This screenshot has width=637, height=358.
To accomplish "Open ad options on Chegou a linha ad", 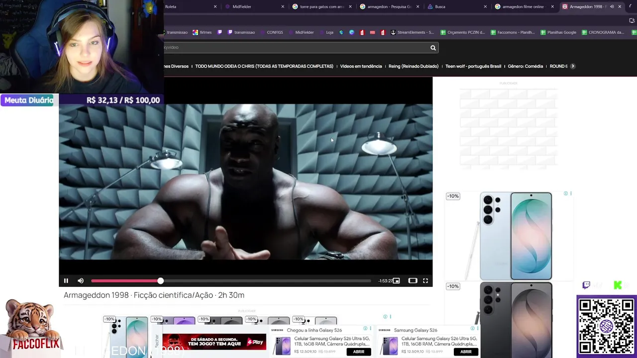I will pyautogui.click(x=370, y=328).
